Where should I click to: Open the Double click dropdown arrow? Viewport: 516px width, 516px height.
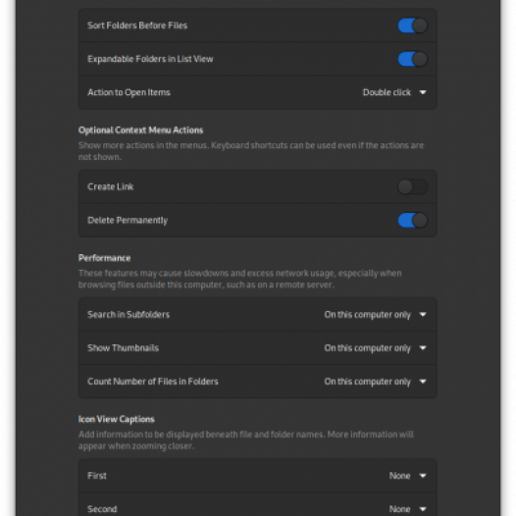pyautogui.click(x=423, y=92)
